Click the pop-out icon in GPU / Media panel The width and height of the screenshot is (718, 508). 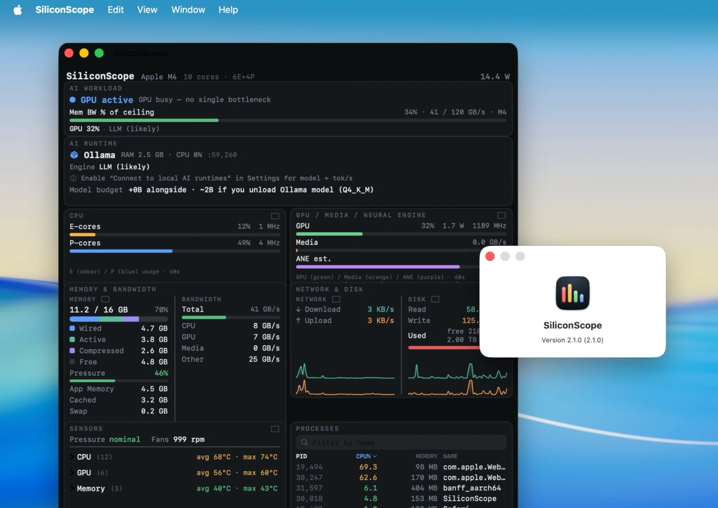(501, 216)
